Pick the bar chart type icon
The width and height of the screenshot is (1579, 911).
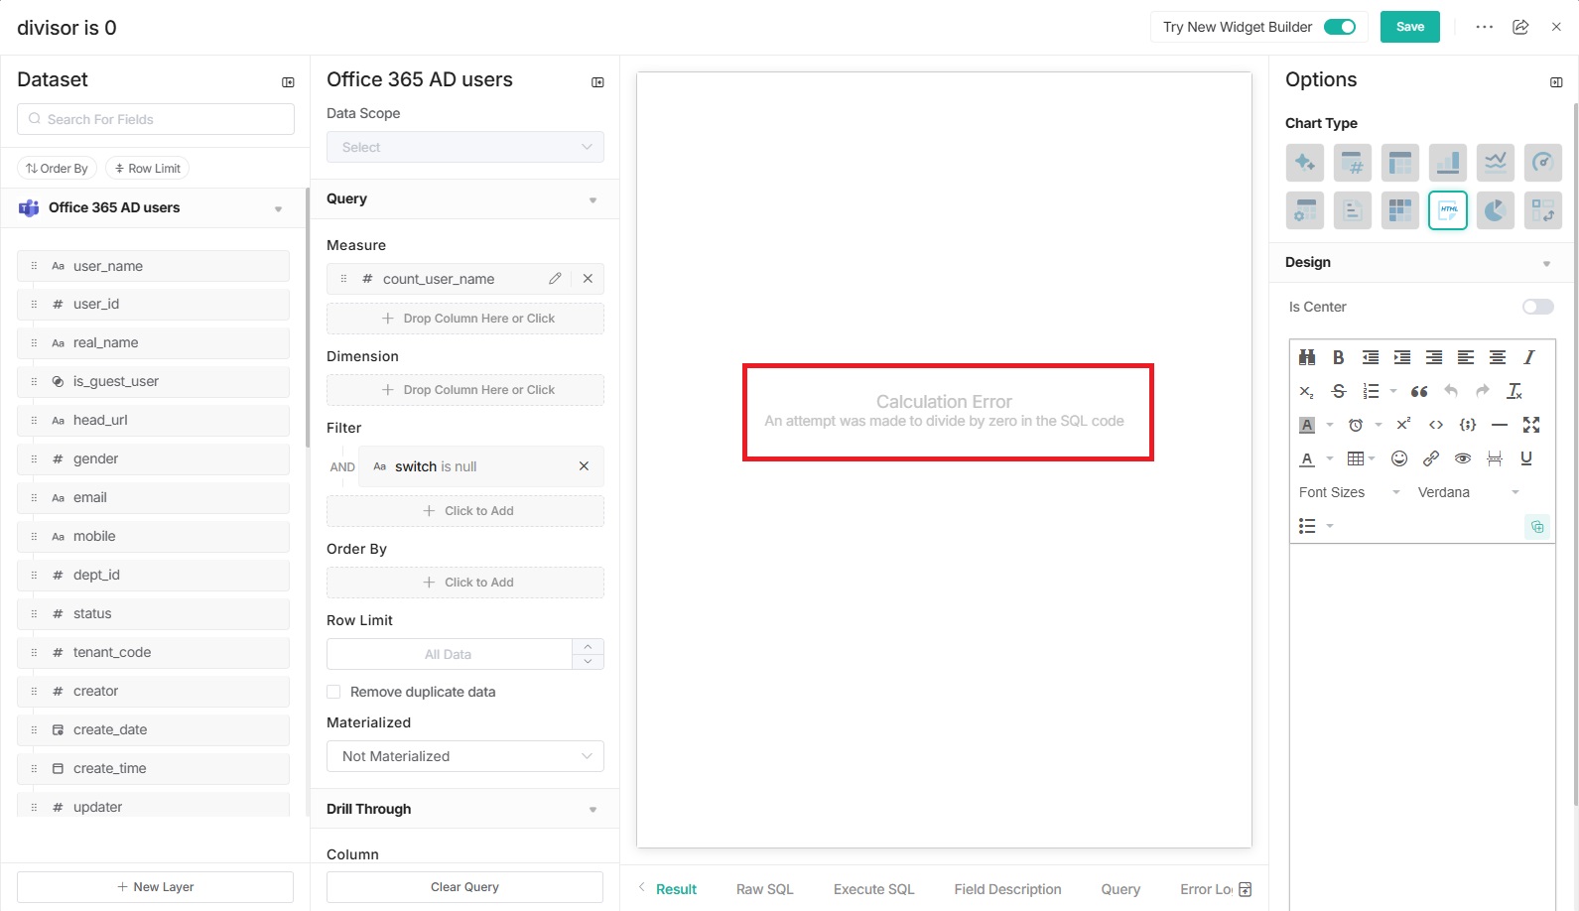coord(1447,162)
